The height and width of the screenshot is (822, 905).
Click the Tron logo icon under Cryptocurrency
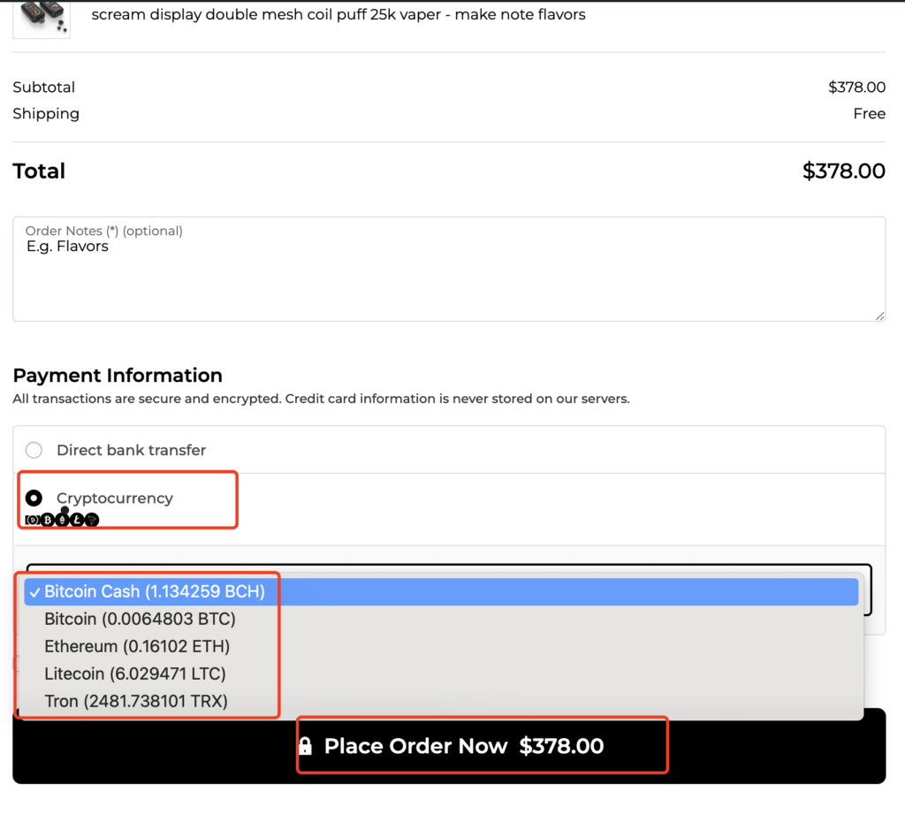point(92,520)
